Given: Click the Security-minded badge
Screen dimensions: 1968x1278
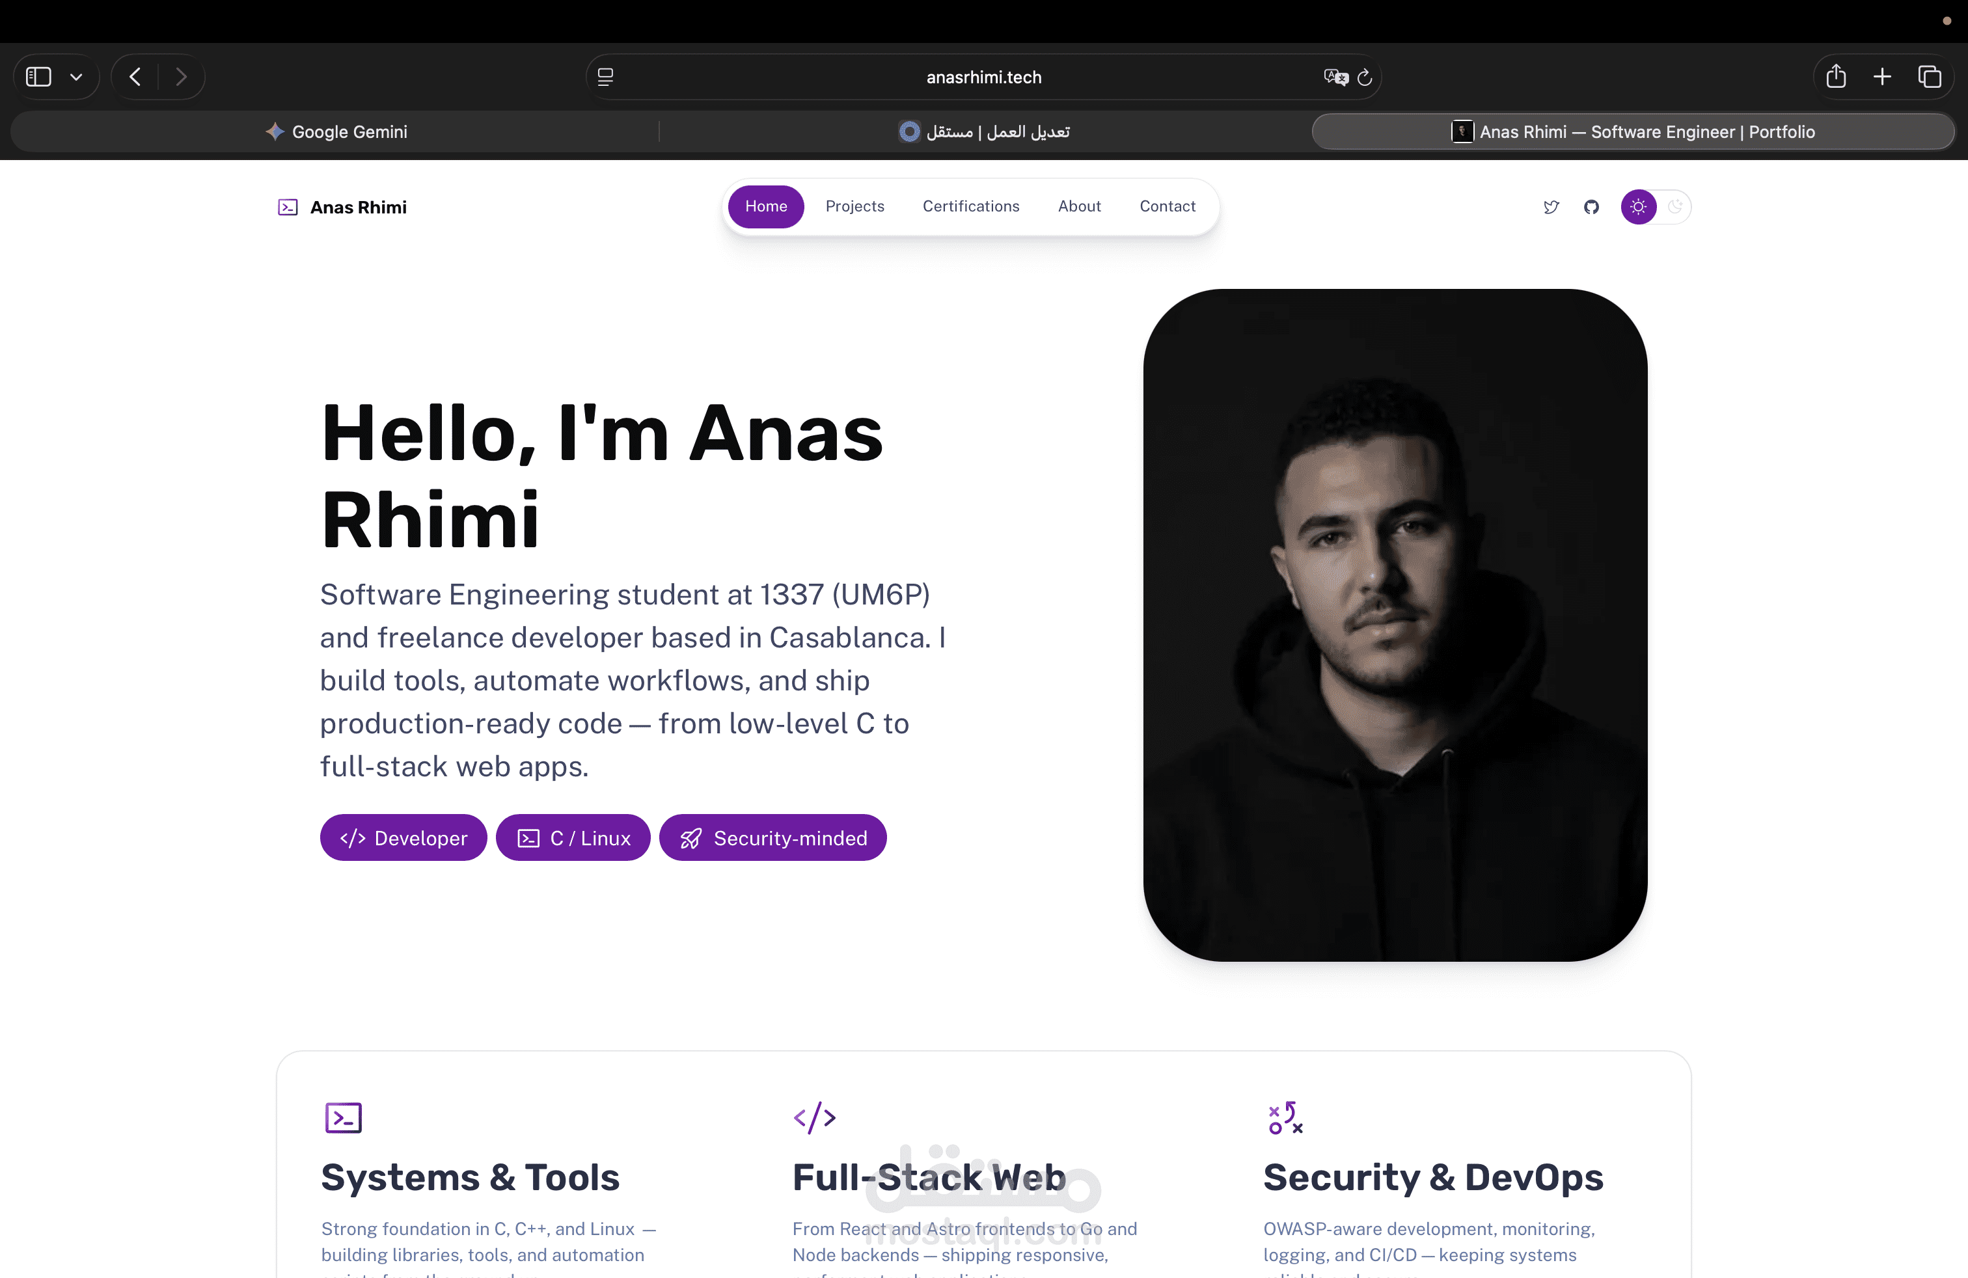Looking at the screenshot, I should [x=772, y=837].
